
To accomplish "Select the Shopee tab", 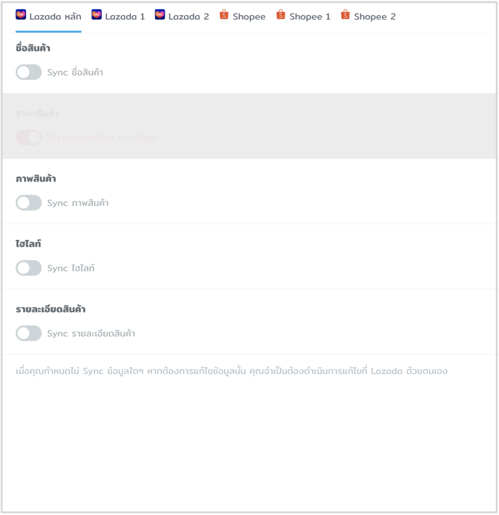I will click(242, 16).
